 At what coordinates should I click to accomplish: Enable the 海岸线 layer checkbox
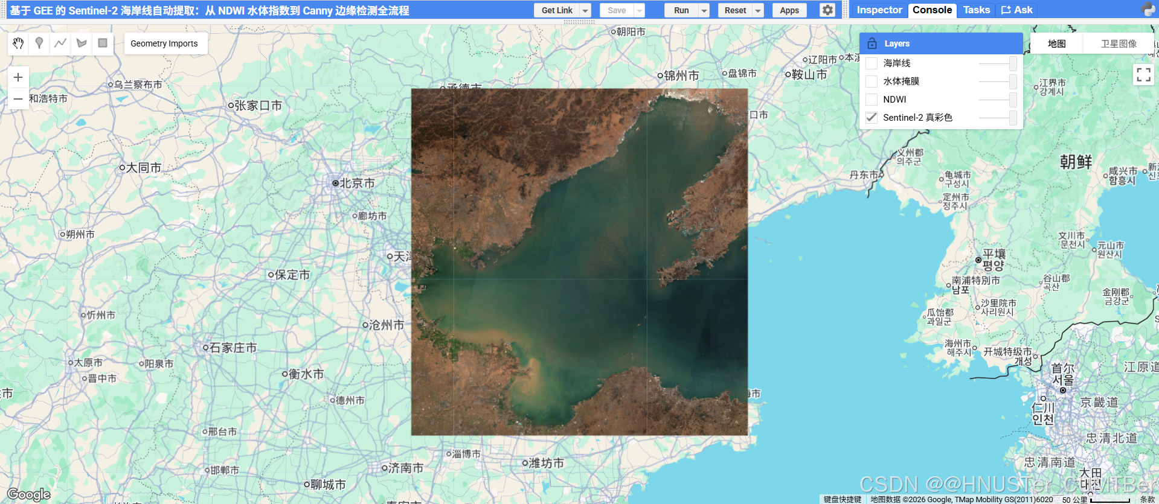coord(872,63)
